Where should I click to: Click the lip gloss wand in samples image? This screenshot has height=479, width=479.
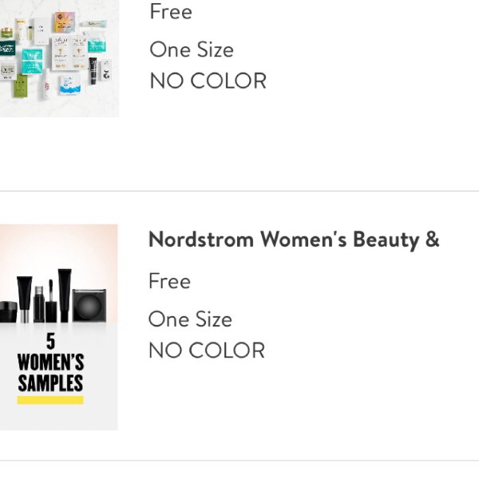tap(51, 301)
